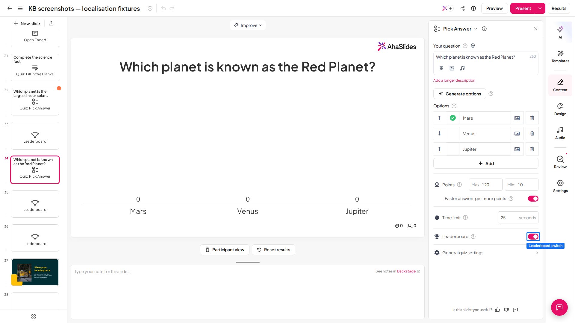Delete the Venus option with trash icon
Image resolution: width=575 pixels, height=323 pixels.
[x=532, y=133]
